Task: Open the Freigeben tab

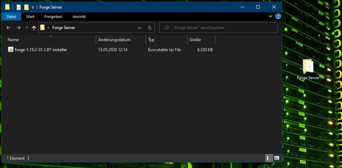Action: pos(53,16)
